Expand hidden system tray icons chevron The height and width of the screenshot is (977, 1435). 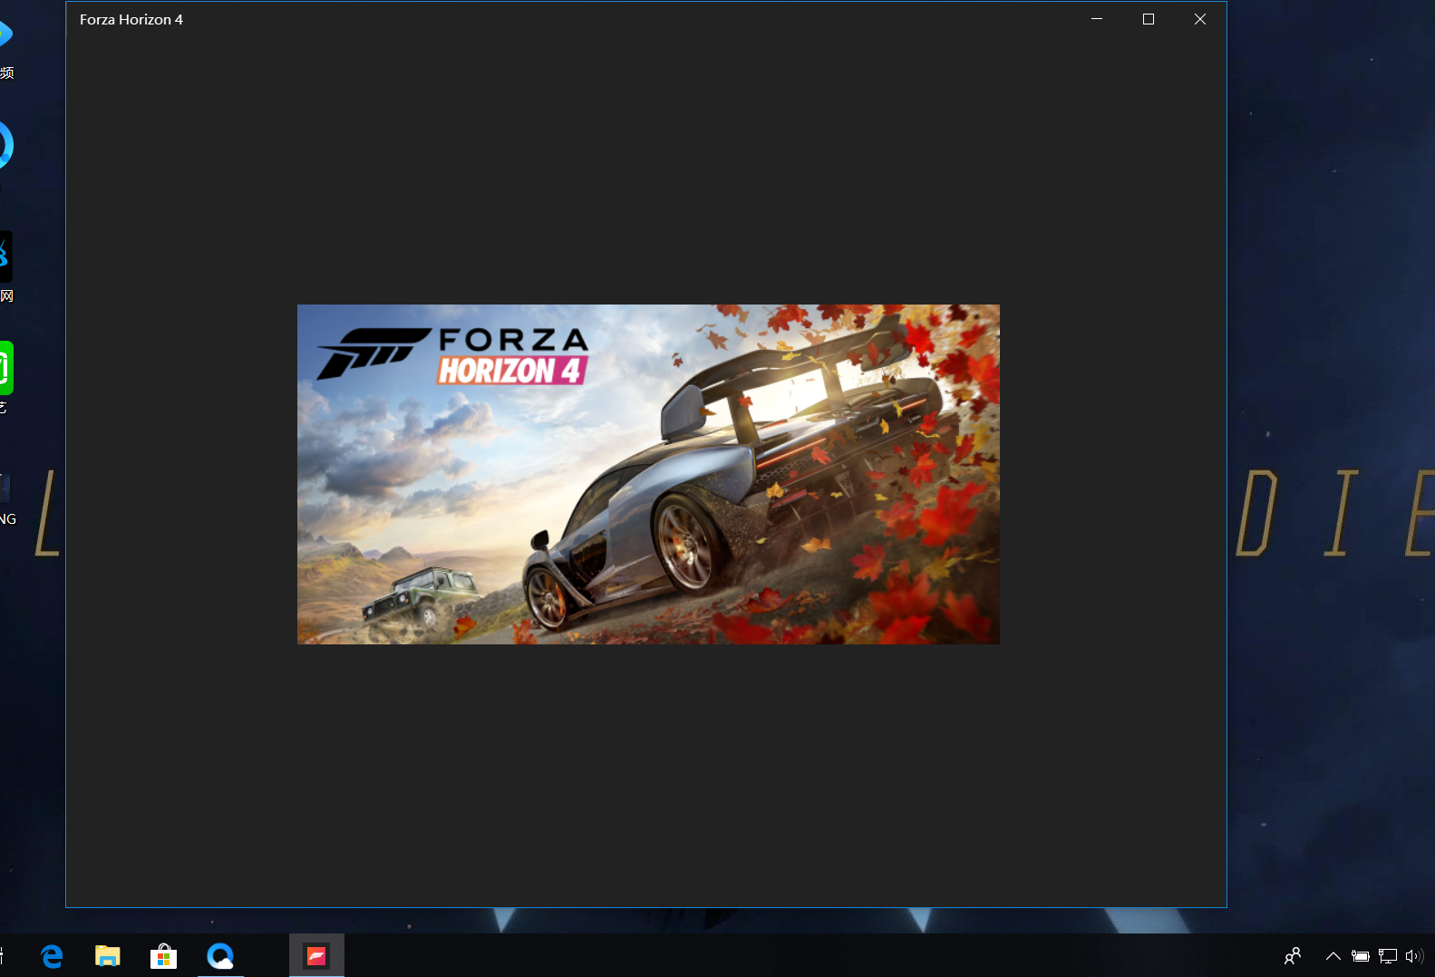pyautogui.click(x=1333, y=955)
